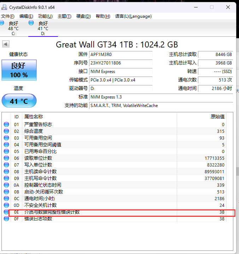Click status orb for attribute 06 读取单位计数

tap(6, 158)
